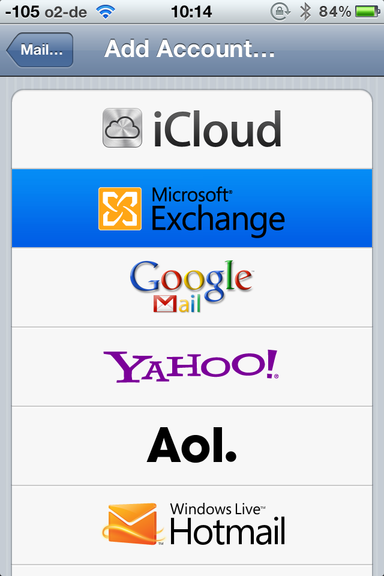The width and height of the screenshot is (384, 576).
Task: Tap the 10:14 clock in status bar
Action: [x=191, y=12]
